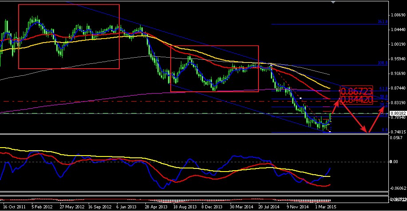This screenshot has height=211, width=407.
Task: Click the 1 Mar 2015 date label
Action: coord(326,207)
